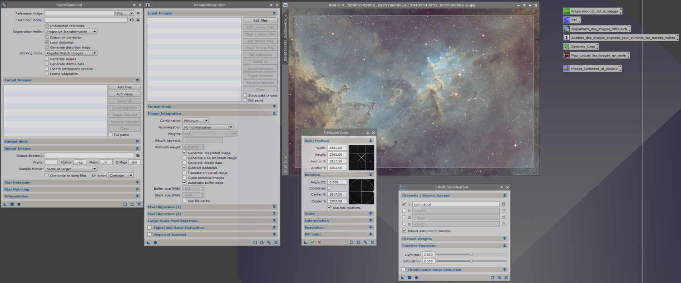This screenshot has width=681, height=283.
Task: Click the Apply square icon in StarAlignment
Action: coord(12,204)
